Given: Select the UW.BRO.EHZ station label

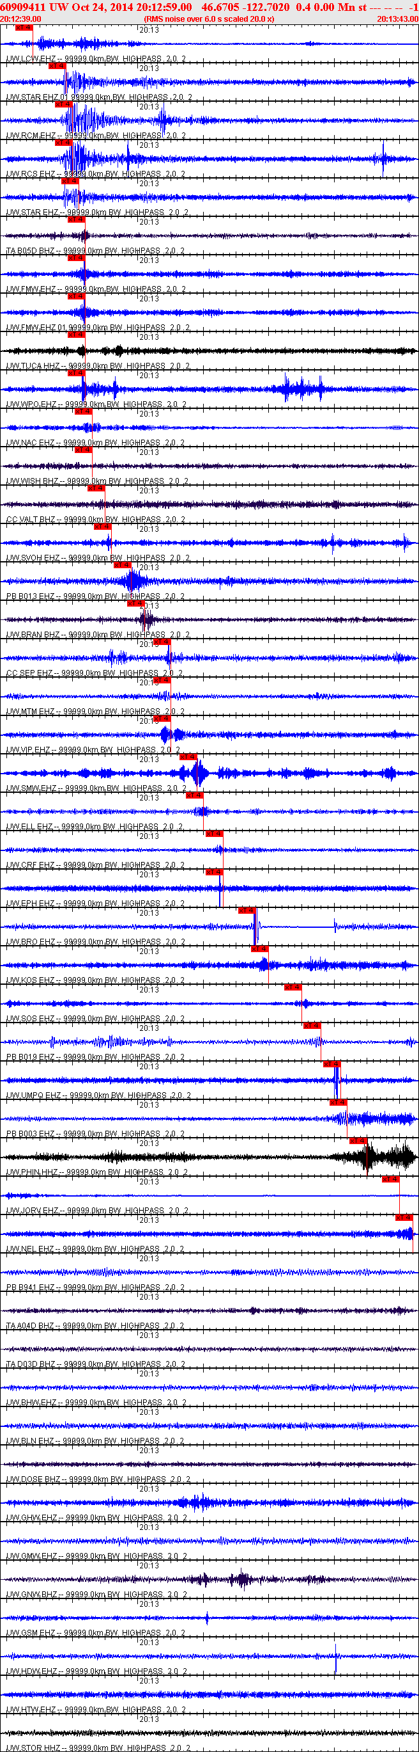Looking at the screenshot, I should click(96, 942).
